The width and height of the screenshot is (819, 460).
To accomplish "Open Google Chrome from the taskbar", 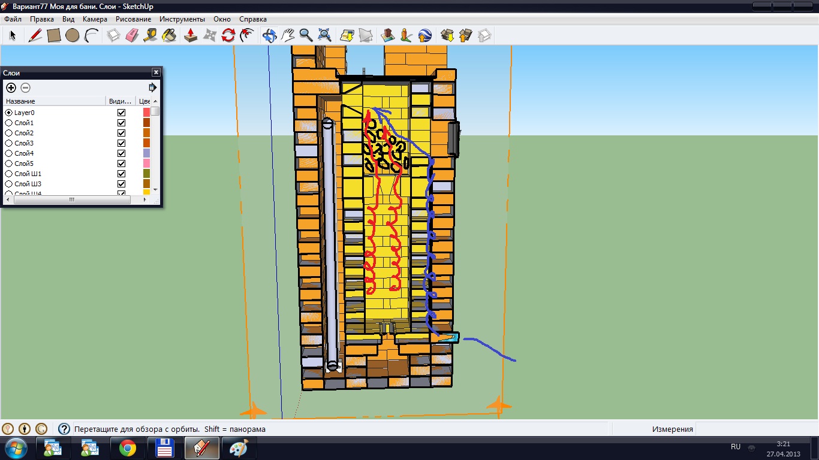I will tap(127, 447).
